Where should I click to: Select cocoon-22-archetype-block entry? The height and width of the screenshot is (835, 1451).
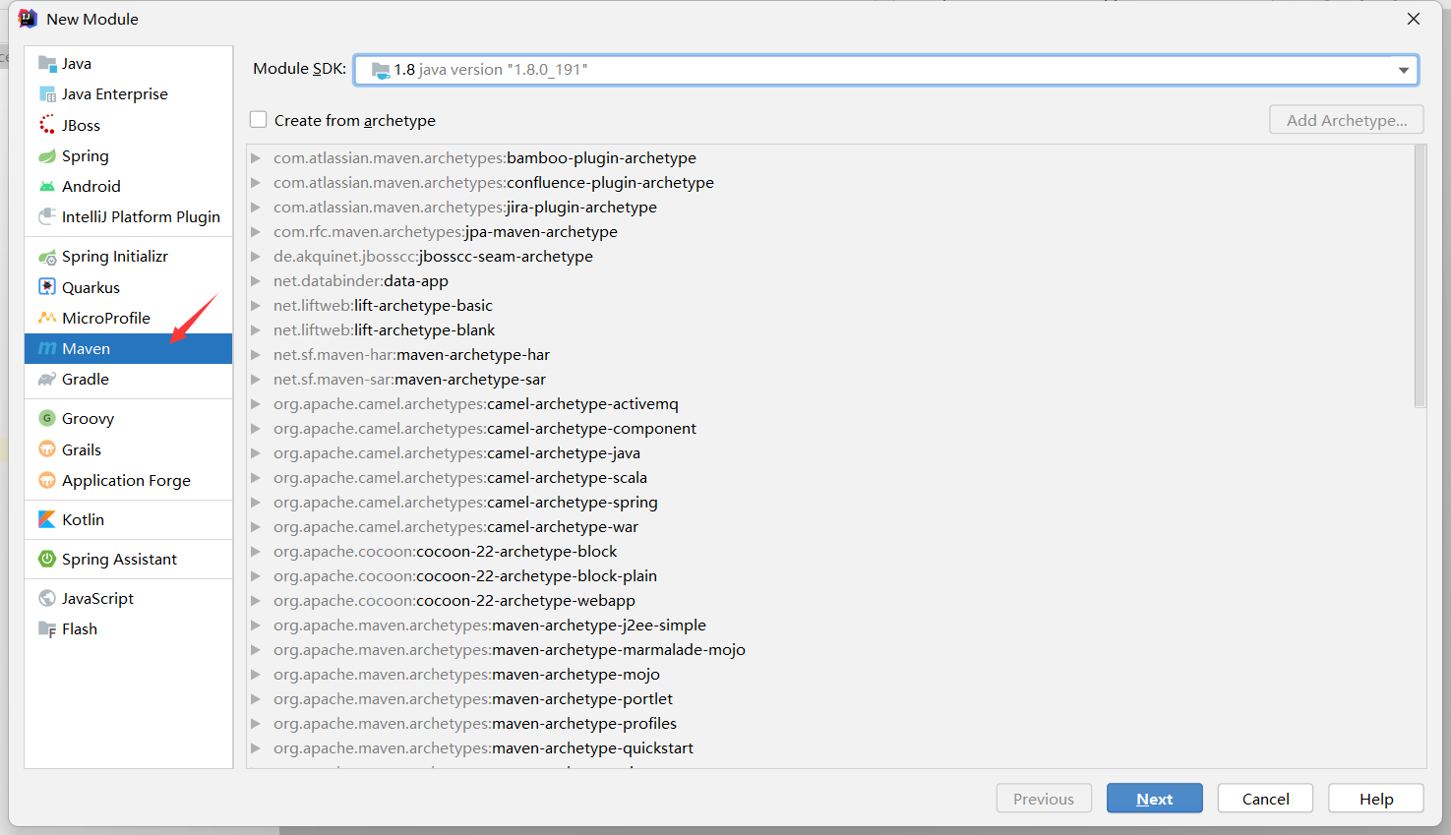click(446, 552)
